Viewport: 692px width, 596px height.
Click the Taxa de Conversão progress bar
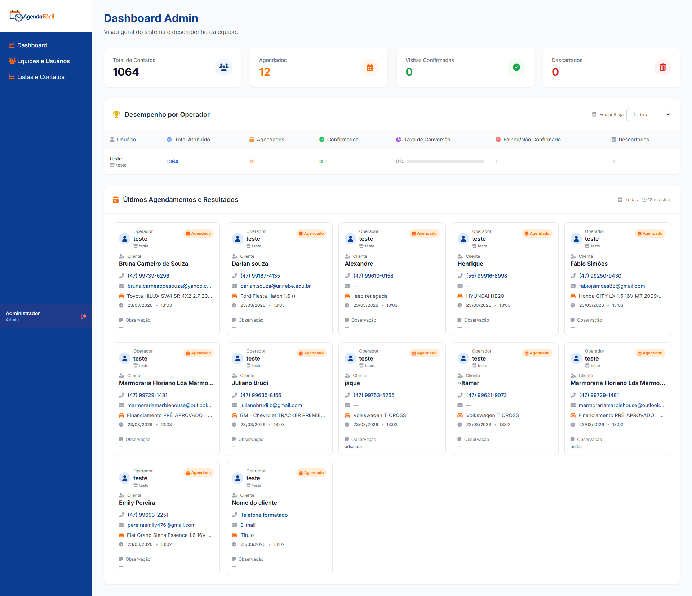click(445, 162)
